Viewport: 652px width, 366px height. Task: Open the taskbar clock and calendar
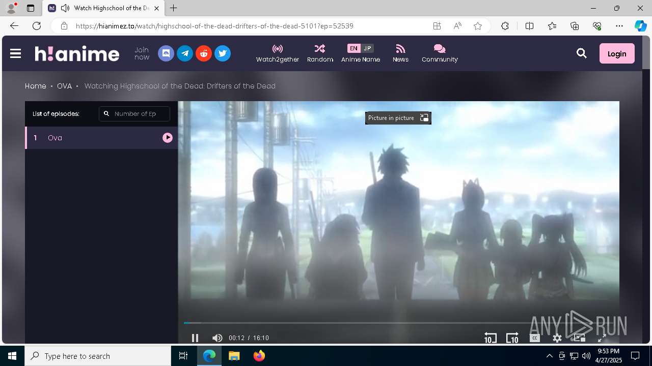(x=608, y=356)
